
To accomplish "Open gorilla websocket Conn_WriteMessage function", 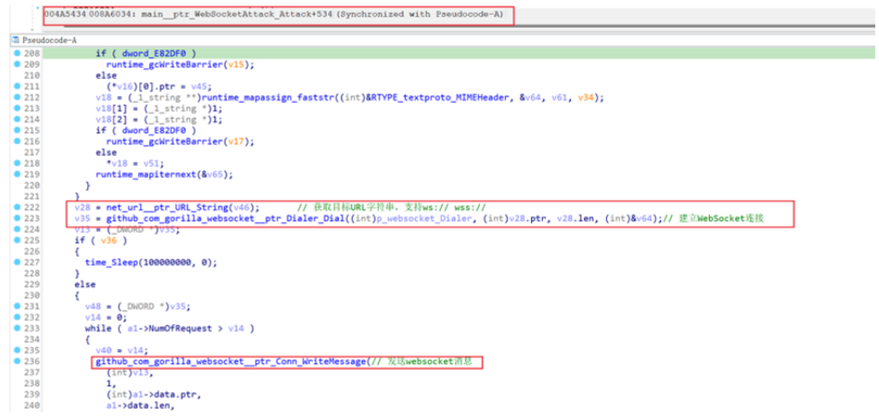I will pyautogui.click(x=230, y=362).
